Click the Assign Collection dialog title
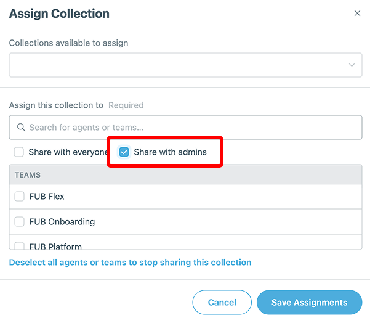The height and width of the screenshot is (323, 370). tap(59, 14)
